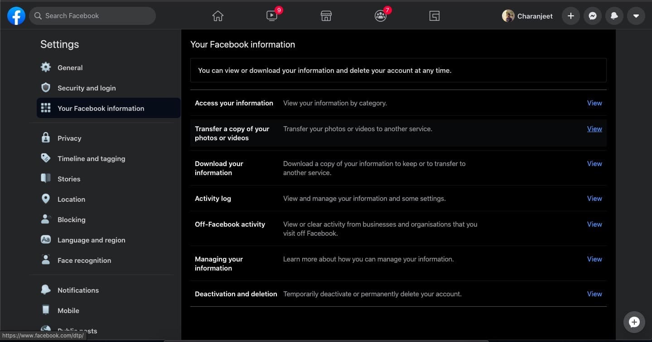Image resolution: width=652 pixels, height=342 pixels.
Task: Click View for Off-Facebook activity
Action: tap(594, 224)
